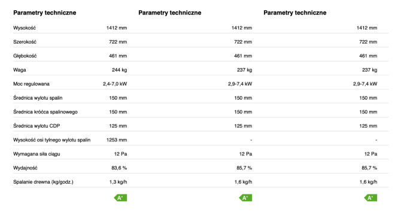The image size is (416, 219).
Task: Click the A+ energy label in middle column
Action: coord(245,198)
